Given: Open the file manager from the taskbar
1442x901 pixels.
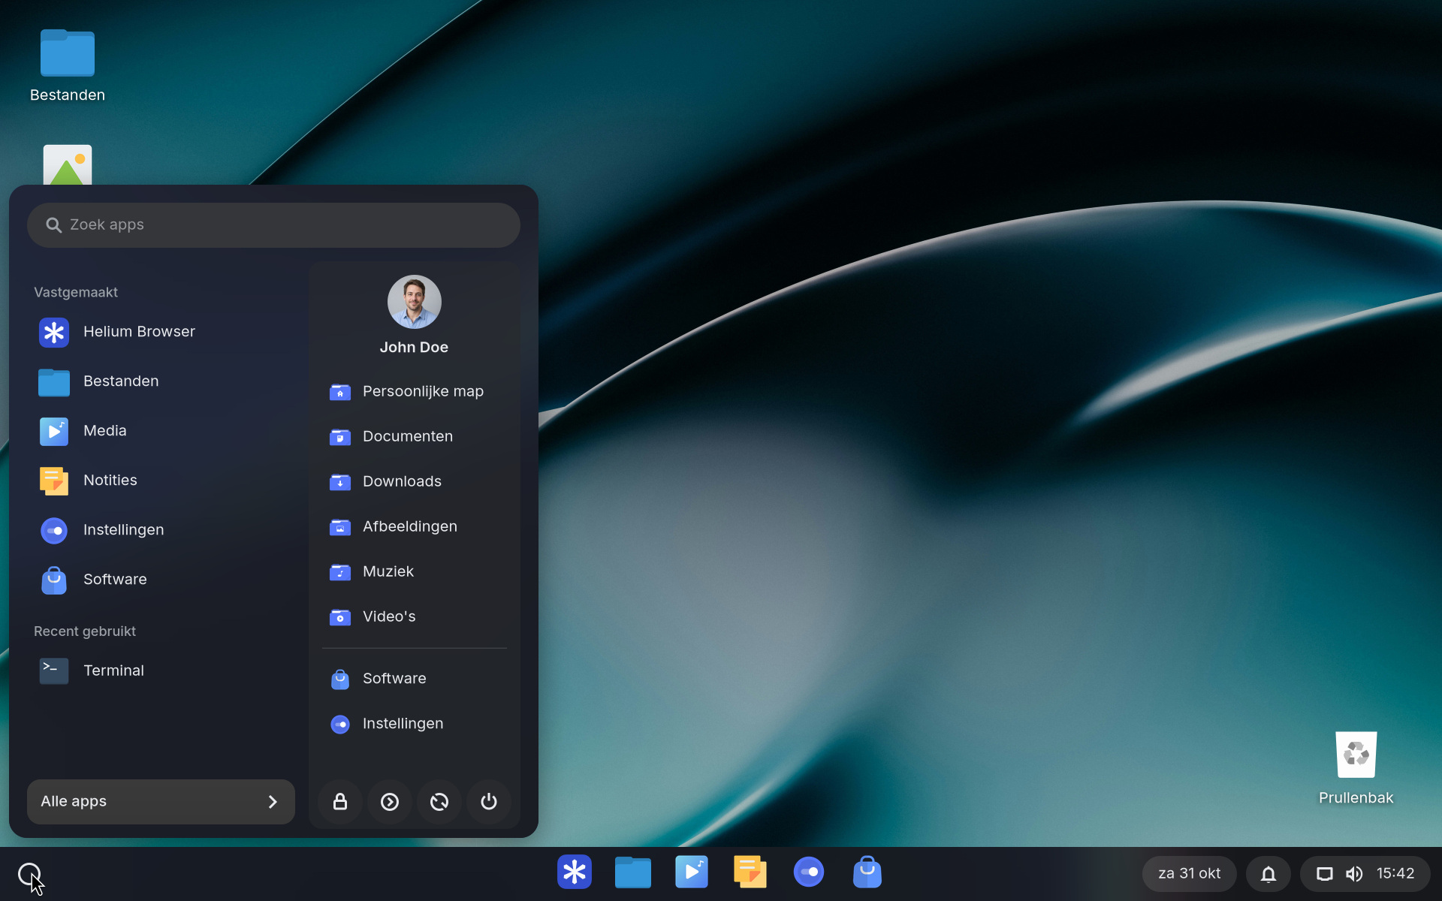Looking at the screenshot, I should click(x=633, y=872).
